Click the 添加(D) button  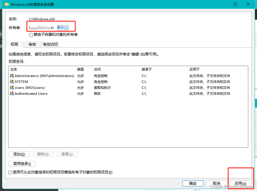click(19, 154)
